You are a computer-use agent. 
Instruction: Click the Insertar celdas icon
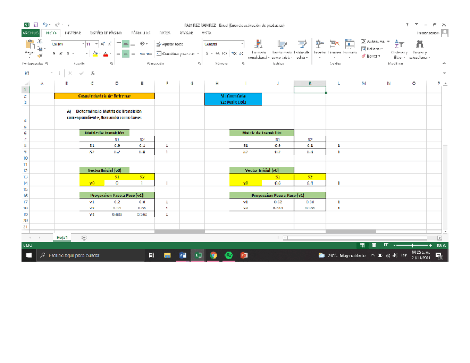coord(319,45)
